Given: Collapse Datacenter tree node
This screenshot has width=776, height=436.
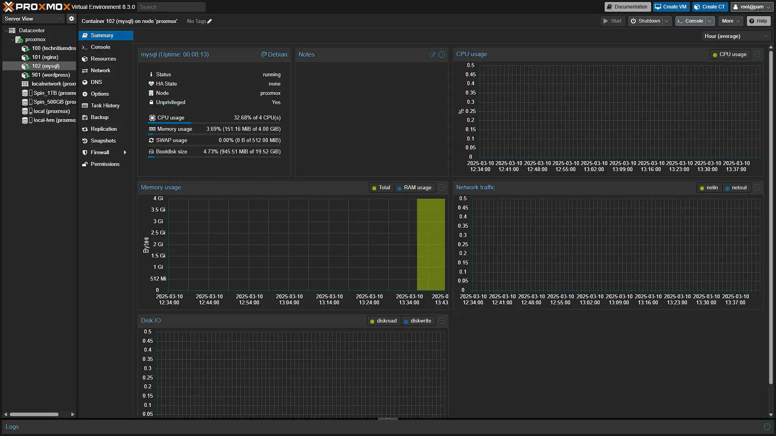Looking at the screenshot, I should [x=6, y=31].
